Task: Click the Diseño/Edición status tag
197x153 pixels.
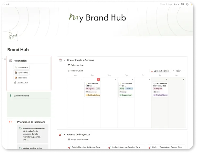Action: point(161,95)
